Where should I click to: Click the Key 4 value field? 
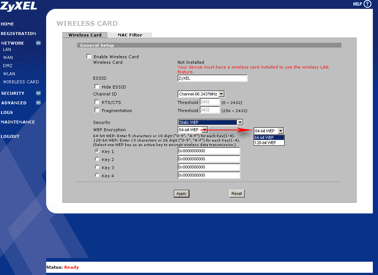tap(209, 175)
